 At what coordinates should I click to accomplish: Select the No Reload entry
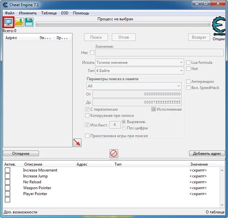pos(32,182)
